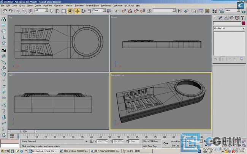Activate the Select and Rotate tool
247x154 pixels.
[x=83, y=11]
